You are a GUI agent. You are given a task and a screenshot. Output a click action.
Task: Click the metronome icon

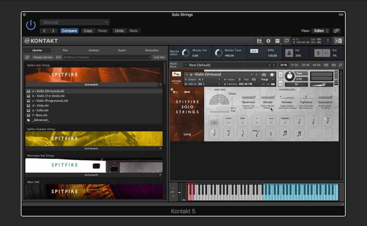pos(289,53)
